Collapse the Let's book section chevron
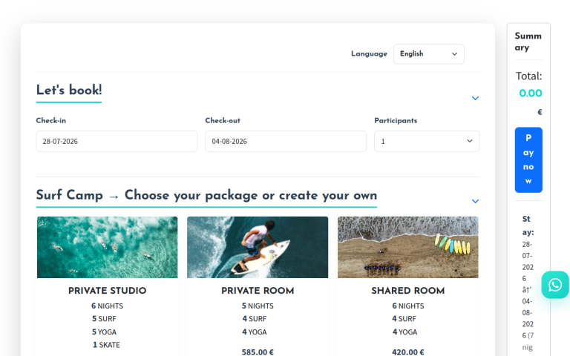 [475, 98]
